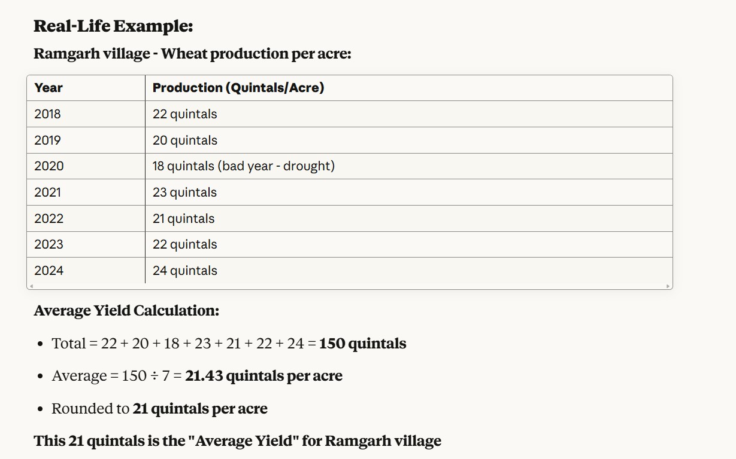Click the "Ramgarh village - Wheat production" subheading
The width and height of the screenshot is (736, 459).
coord(192,54)
